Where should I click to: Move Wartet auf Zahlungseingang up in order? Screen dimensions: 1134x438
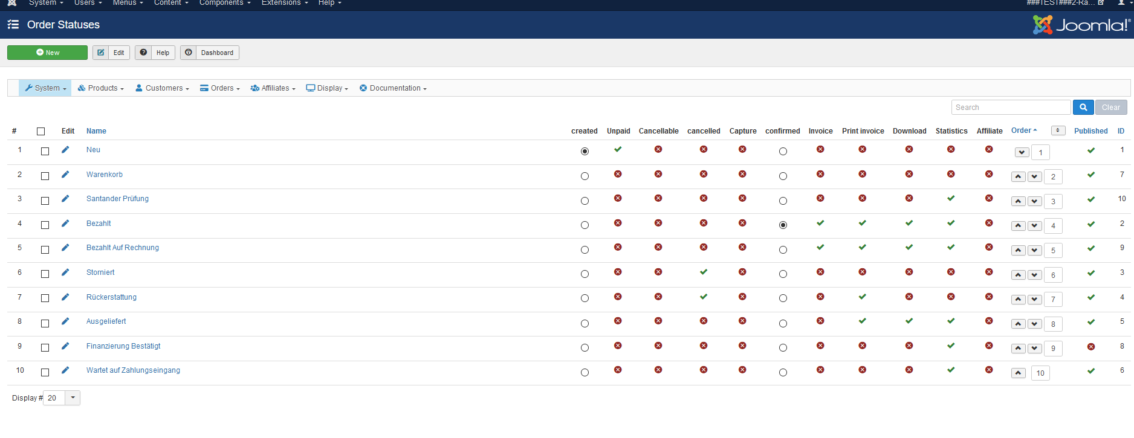(1019, 373)
